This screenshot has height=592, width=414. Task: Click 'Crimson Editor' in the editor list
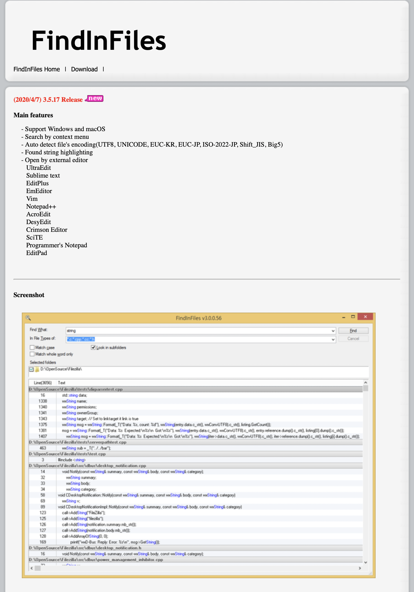click(x=47, y=230)
